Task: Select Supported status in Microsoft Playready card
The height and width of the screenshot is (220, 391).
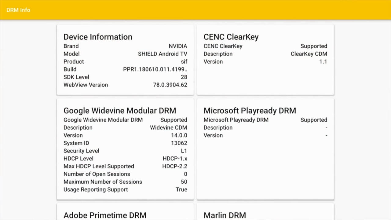Action: click(314, 120)
